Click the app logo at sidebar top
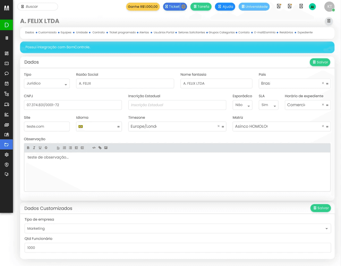 point(6,8)
